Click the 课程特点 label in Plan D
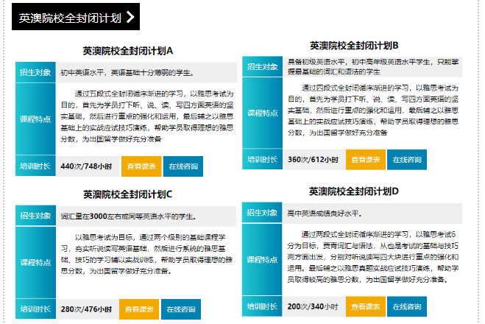Viewport: 485px width, 324px height. pyautogui.click(x=262, y=259)
